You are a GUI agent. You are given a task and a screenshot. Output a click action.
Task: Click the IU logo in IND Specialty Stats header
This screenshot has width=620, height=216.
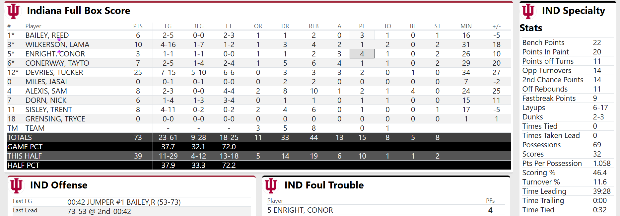[528, 11]
